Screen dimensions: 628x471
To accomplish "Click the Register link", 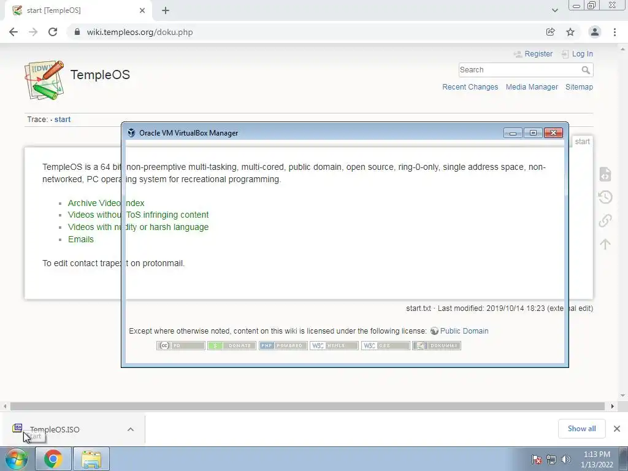I will [538, 54].
